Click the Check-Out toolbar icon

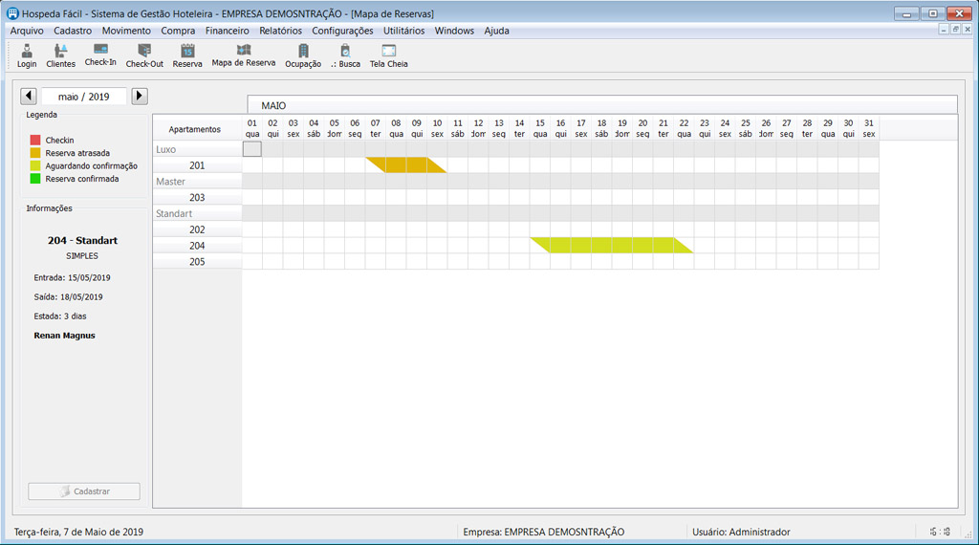(x=144, y=54)
